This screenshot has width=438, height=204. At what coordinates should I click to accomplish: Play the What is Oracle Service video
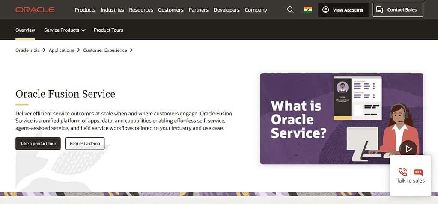(x=408, y=149)
